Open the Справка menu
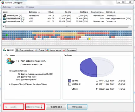The height and width of the screenshot is (112, 135). 30,7
